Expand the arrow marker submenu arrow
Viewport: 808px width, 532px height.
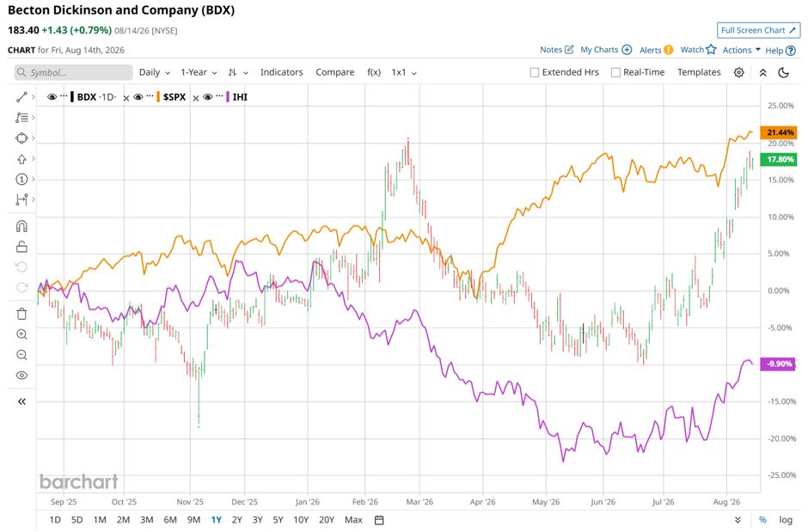(x=34, y=159)
